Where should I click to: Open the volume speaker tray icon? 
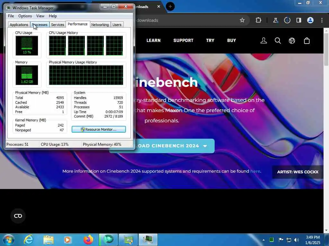pos(297,240)
